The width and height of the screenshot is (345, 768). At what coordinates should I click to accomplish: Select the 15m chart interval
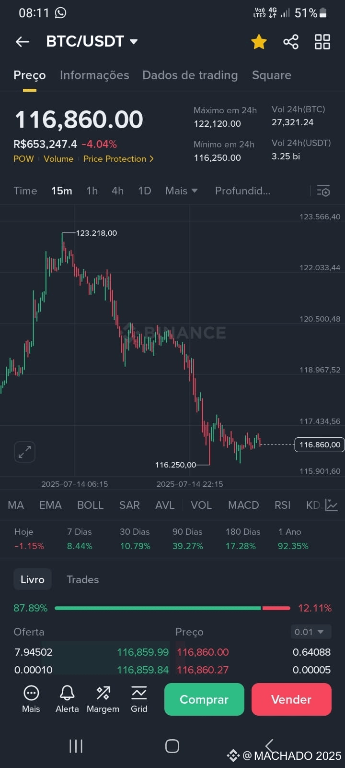[x=62, y=191]
